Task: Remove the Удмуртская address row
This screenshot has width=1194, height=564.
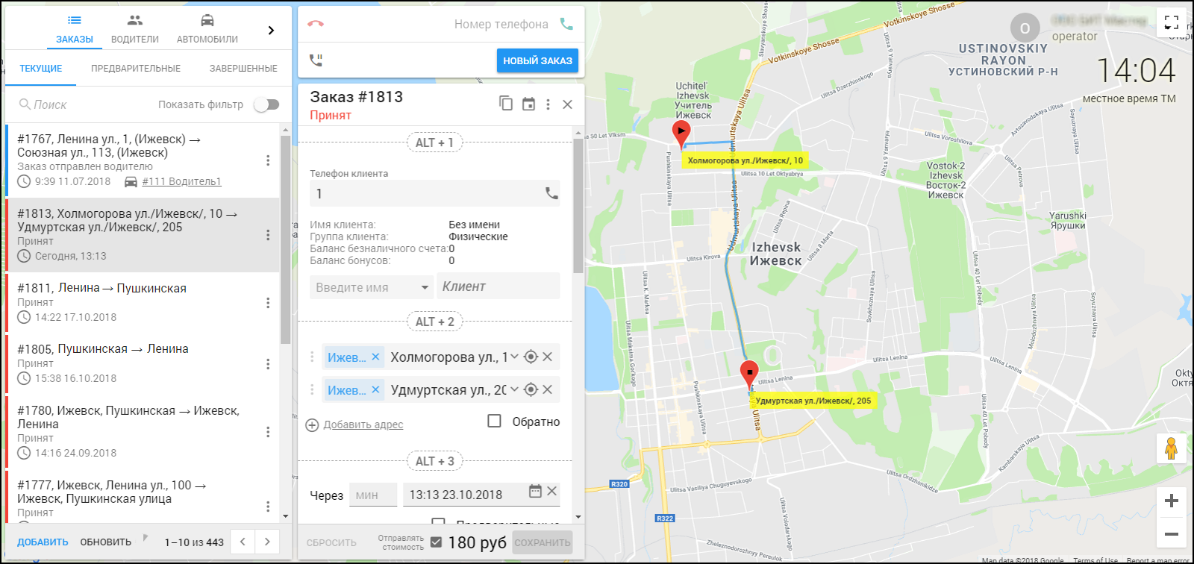Action: tap(548, 389)
